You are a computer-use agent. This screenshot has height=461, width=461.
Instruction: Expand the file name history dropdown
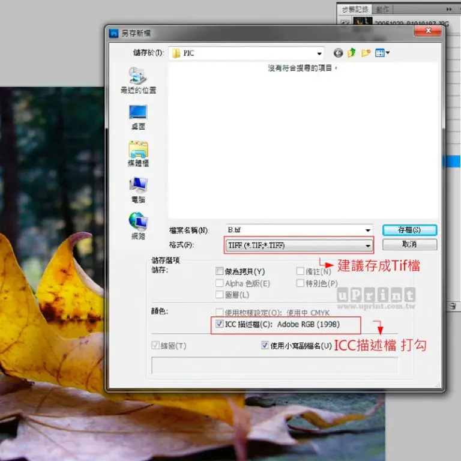(368, 230)
